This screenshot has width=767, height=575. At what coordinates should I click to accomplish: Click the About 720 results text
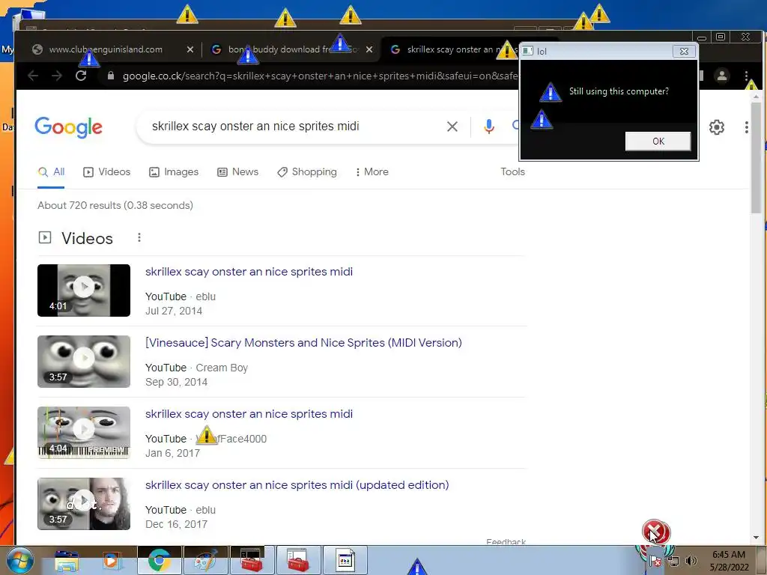(x=115, y=205)
